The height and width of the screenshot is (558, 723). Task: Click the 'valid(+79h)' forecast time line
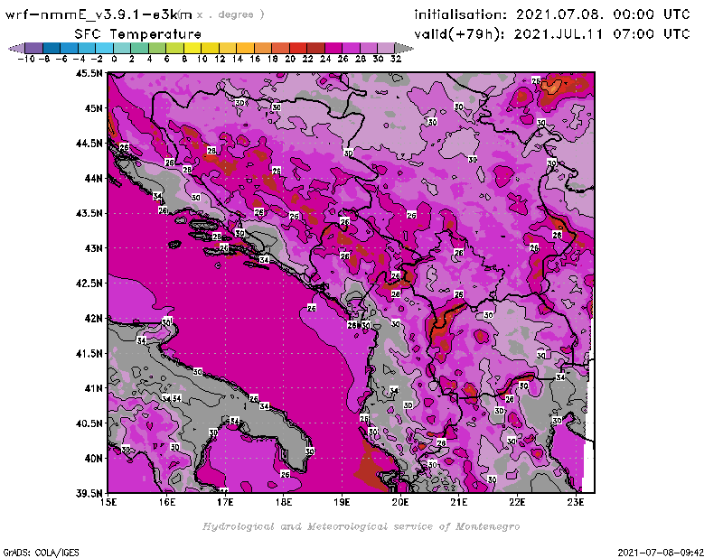(552, 34)
